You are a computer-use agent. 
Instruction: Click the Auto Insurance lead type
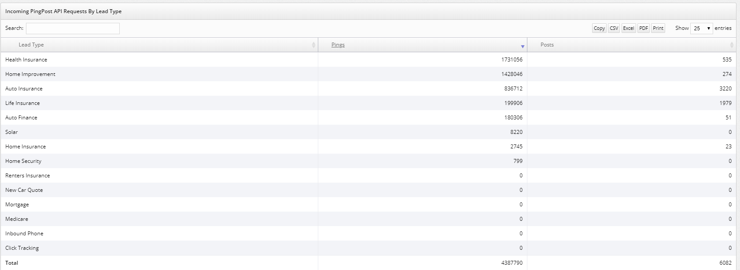24,89
